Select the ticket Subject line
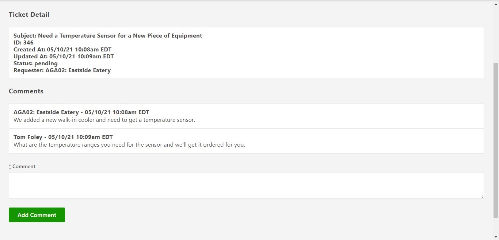Screen dimensions: 499x240 tap(108, 35)
